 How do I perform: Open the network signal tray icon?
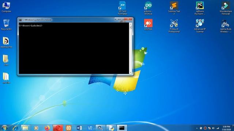click(218, 128)
